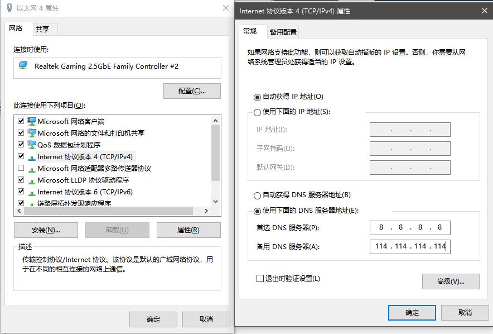Image resolution: width=493 pixels, height=334 pixels.
Task: Click the 链路层拓扑发现响应程序 icon
Action: click(32, 203)
